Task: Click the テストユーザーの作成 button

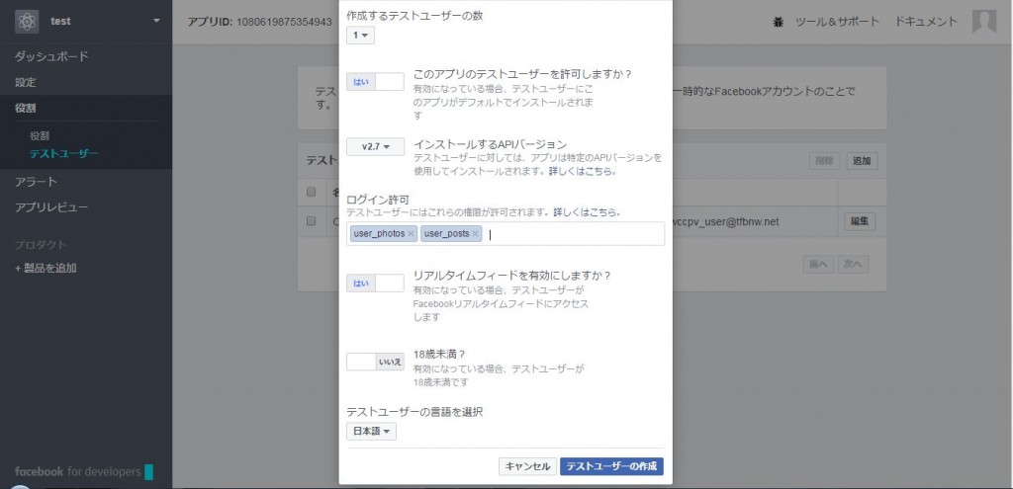Action: pyautogui.click(x=611, y=466)
